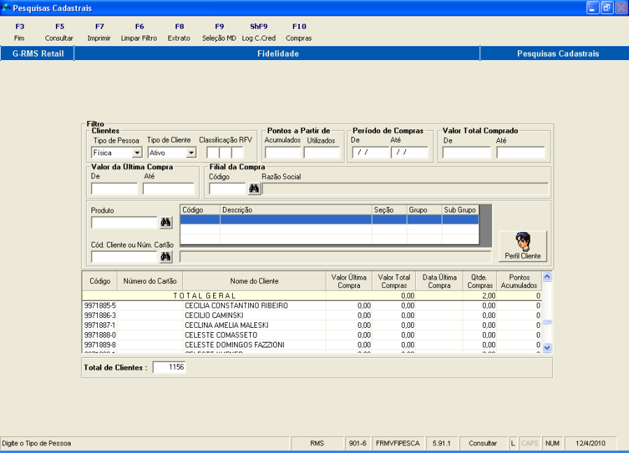
Task: Click the Data Última Compra column header
Action: tap(440, 281)
